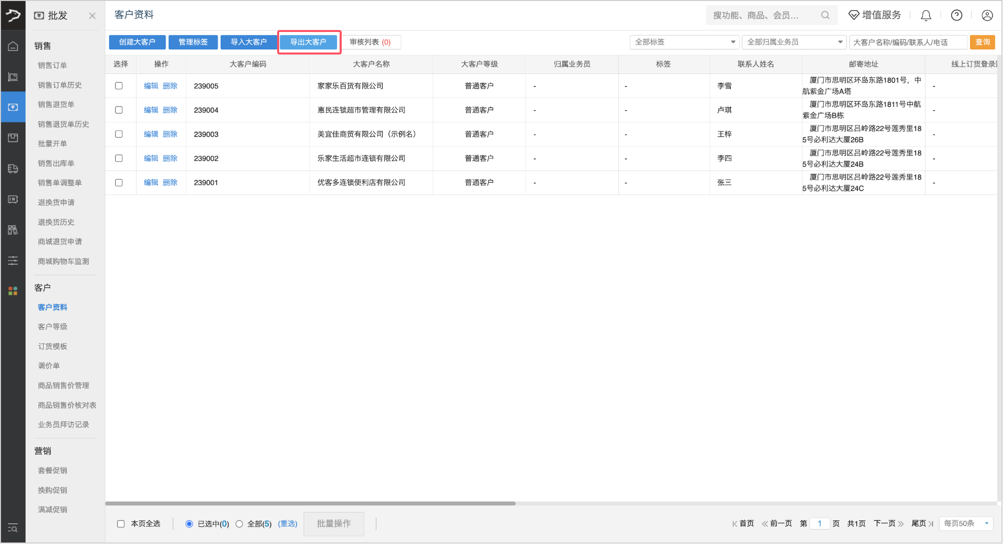Click the user account avatar icon
Viewport: 1003px width, 544px height.
click(987, 15)
